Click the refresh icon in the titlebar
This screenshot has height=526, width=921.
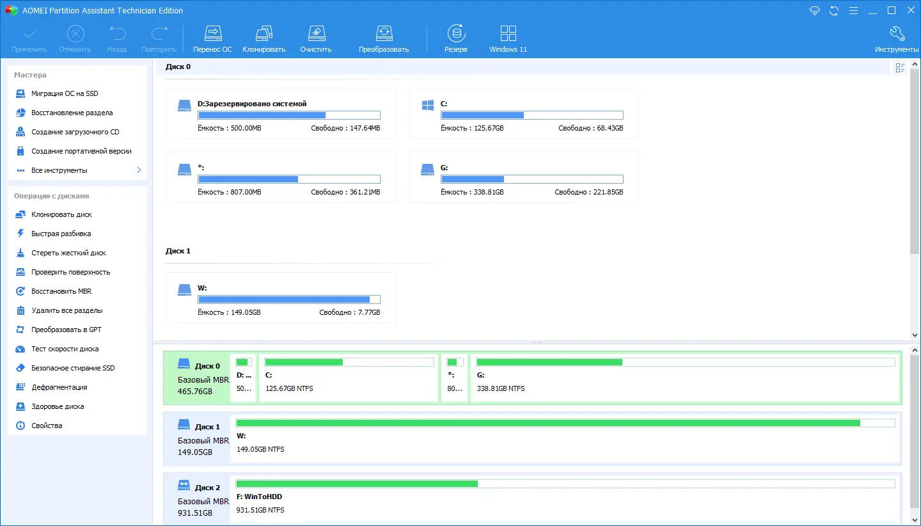point(833,10)
